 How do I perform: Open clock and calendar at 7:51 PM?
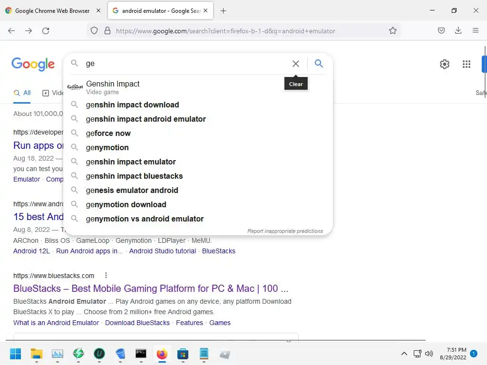coord(453,354)
